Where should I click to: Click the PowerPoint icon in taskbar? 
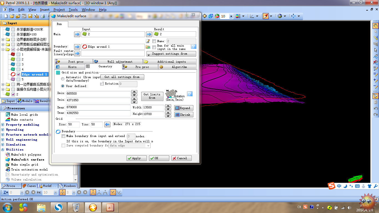click(x=110, y=207)
